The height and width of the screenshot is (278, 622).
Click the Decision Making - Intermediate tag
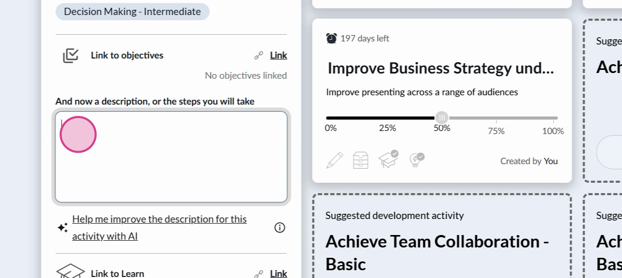(132, 11)
